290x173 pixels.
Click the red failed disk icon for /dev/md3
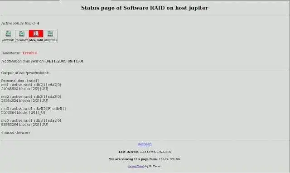pos(36,34)
